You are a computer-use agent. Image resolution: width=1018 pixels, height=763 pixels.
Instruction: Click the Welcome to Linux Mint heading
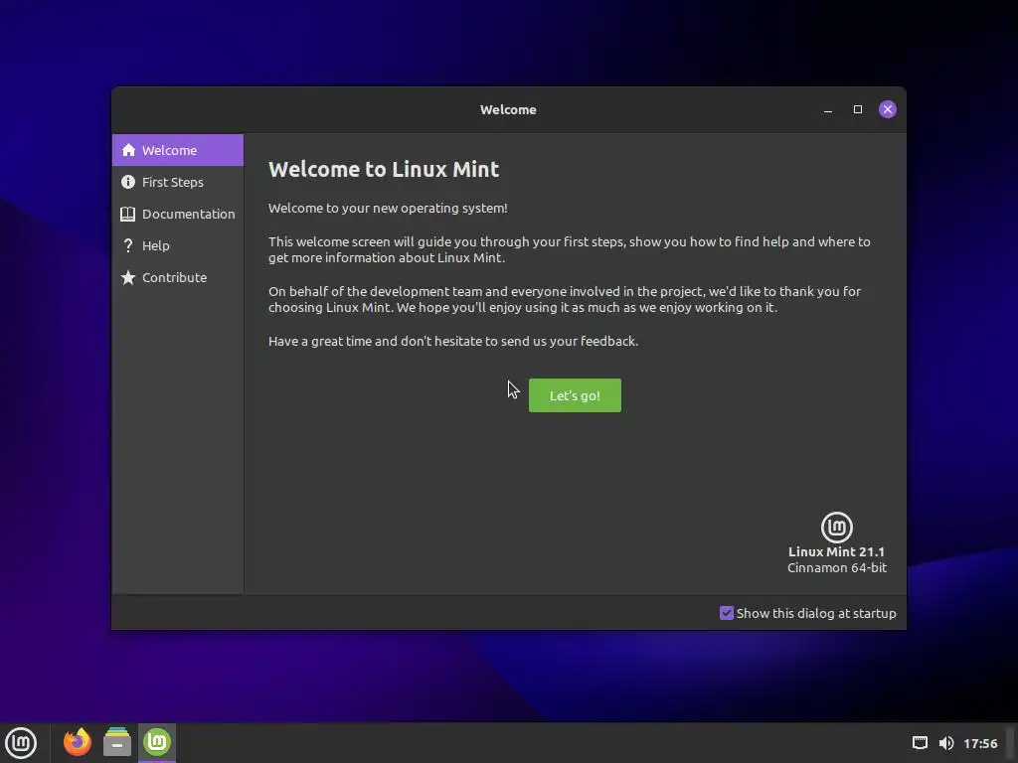click(384, 169)
